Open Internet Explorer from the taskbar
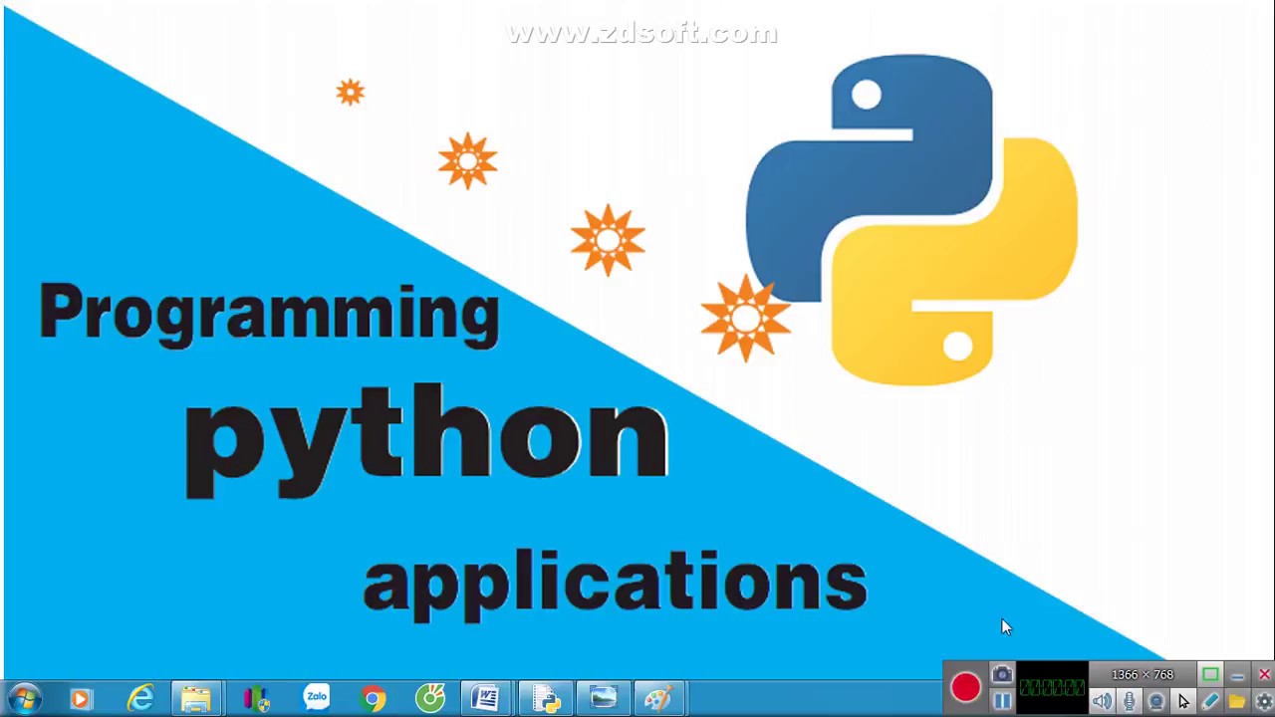1275x717 pixels. pos(140,699)
